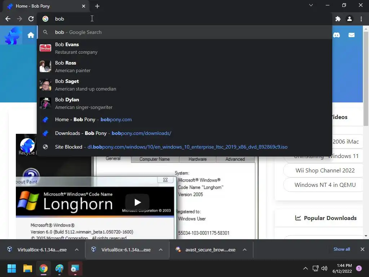Open the Wii Shop Channel 2022 video link
The height and width of the screenshot is (277, 369).
coord(325,170)
